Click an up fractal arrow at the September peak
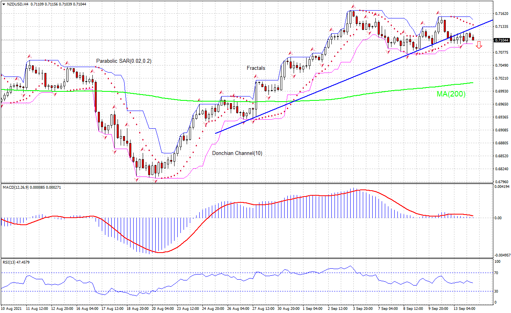Viewport: 511px width, 313px height. [x=354, y=7]
